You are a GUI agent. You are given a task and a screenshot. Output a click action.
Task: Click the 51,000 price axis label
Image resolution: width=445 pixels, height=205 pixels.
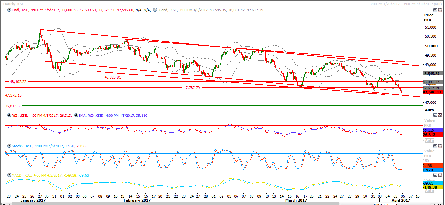click(x=430, y=27)
